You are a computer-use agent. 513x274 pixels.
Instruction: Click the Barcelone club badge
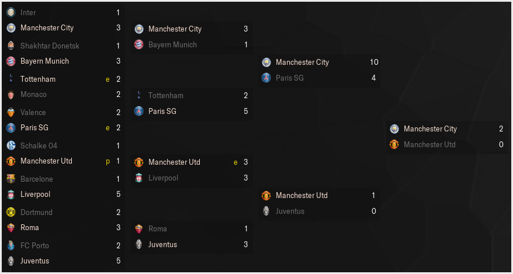point(11,179)
